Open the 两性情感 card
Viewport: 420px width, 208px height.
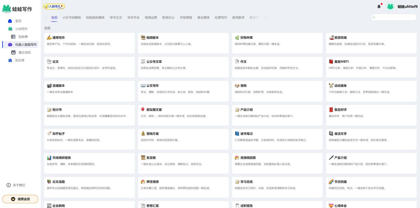coord(184,187)
